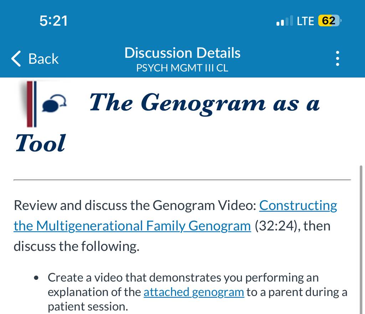
Task: Tap the cellular signal strength bars
Action: pyautogui.click(x=284, y=21)
